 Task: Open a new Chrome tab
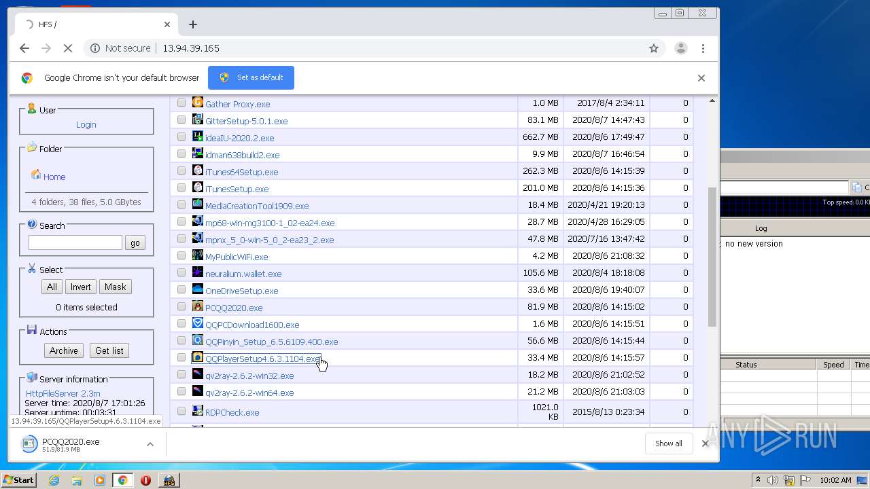193,24
